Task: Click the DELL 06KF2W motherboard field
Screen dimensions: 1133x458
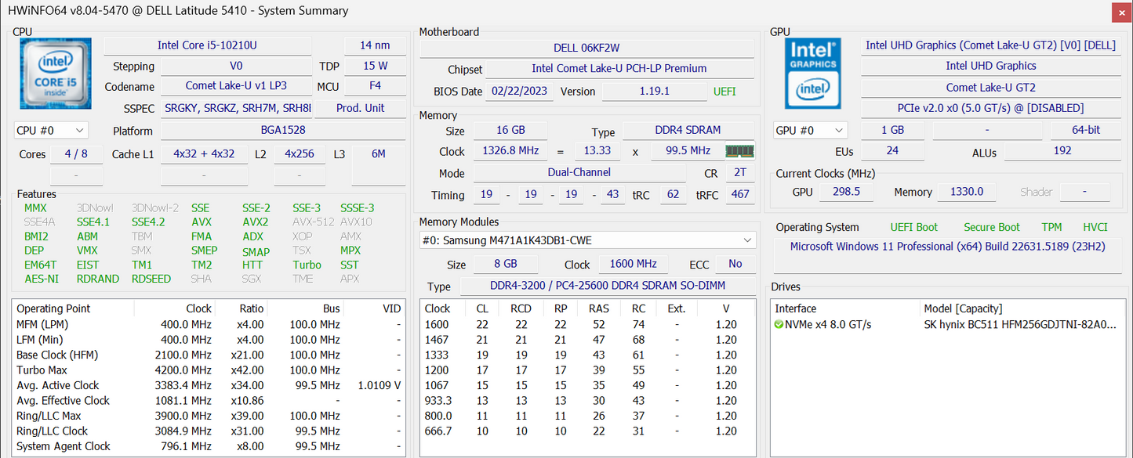Action: click(586, 48)
